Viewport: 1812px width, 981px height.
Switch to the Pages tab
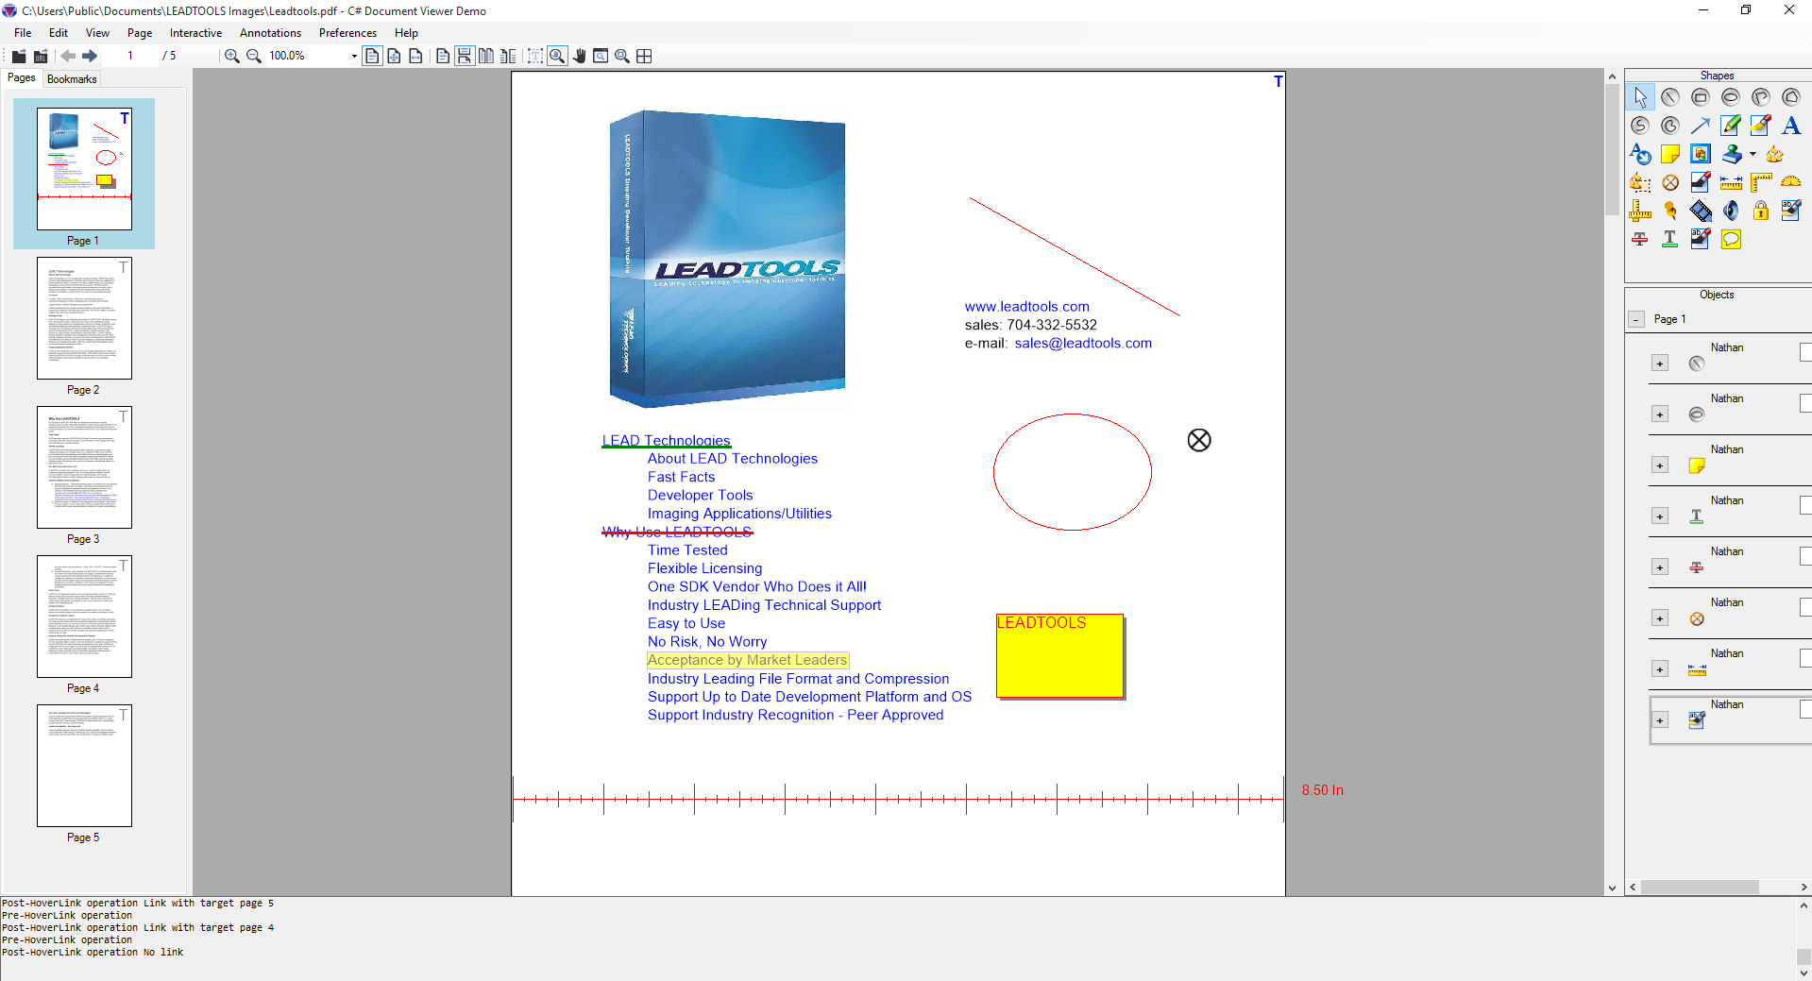[x=21, y=78]
